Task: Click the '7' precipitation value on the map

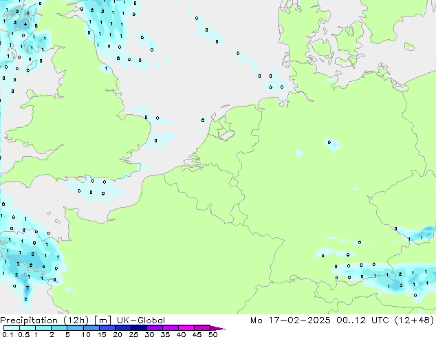Action: tap(28, 287)
